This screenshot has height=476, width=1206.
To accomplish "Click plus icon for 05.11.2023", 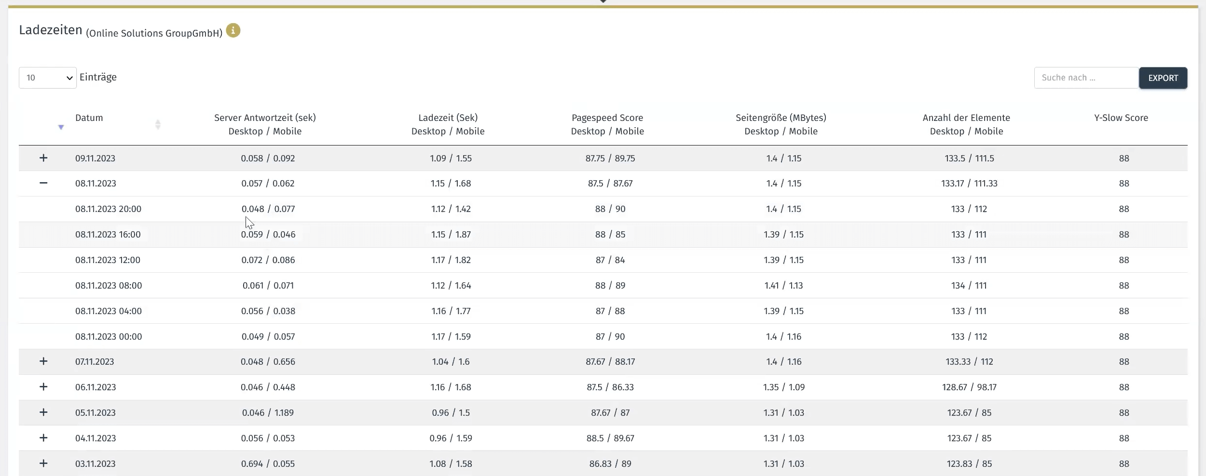I will click(43, 412).
